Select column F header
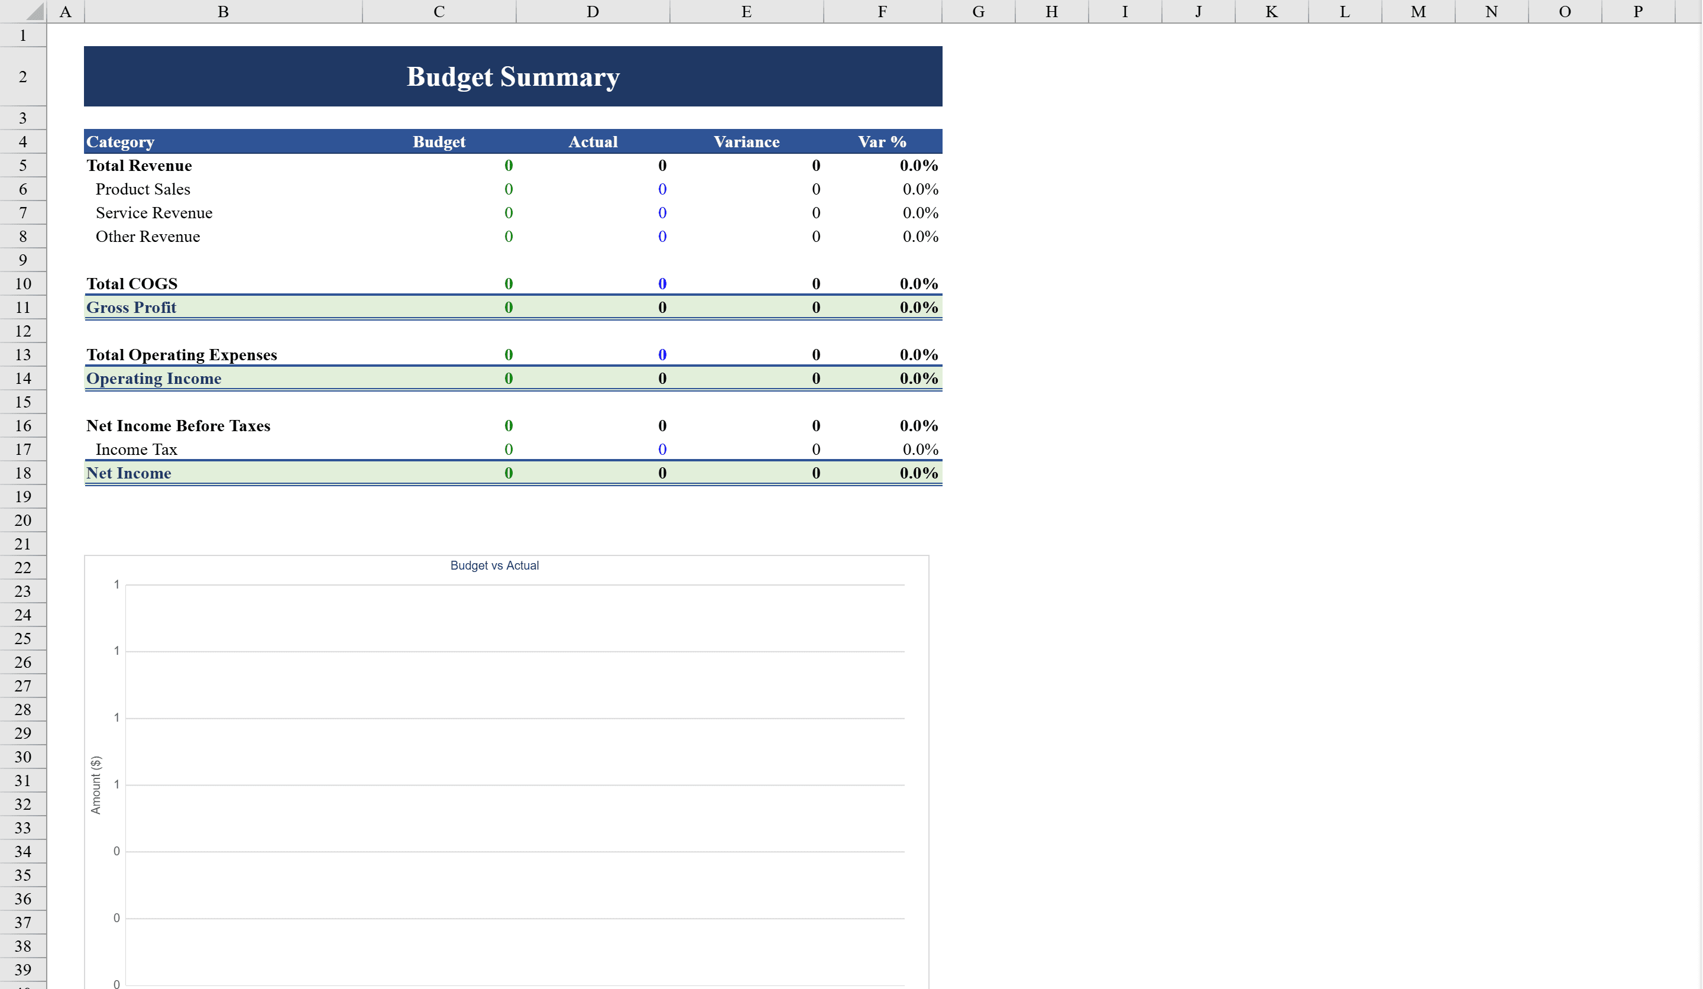The width and height of the screenshot is (1703, 989). click(x=882, y=11)
